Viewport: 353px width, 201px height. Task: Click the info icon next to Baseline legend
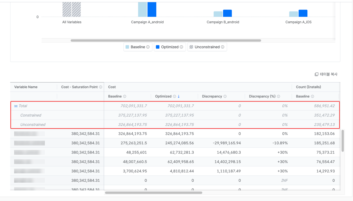148,47
